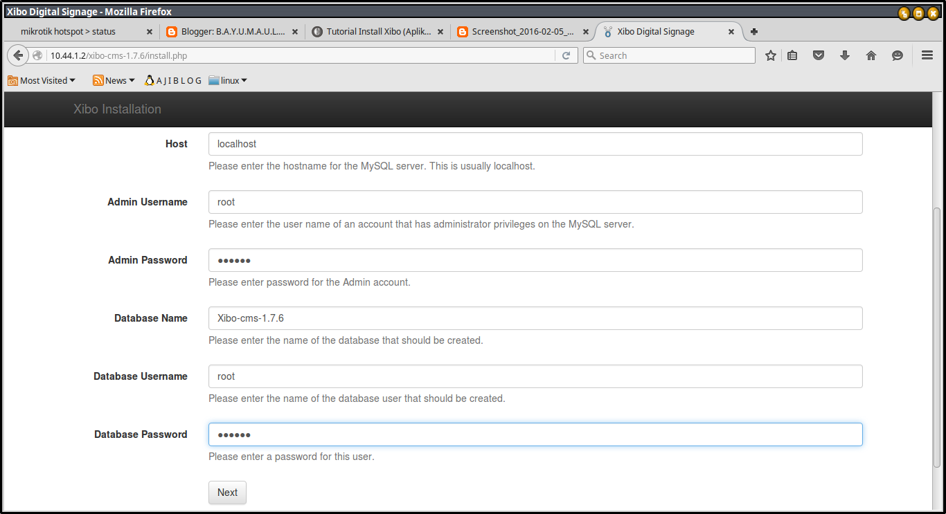
Task: Expand the linux bookmarks dropdown arrow
Action: [x=244, y=81]
